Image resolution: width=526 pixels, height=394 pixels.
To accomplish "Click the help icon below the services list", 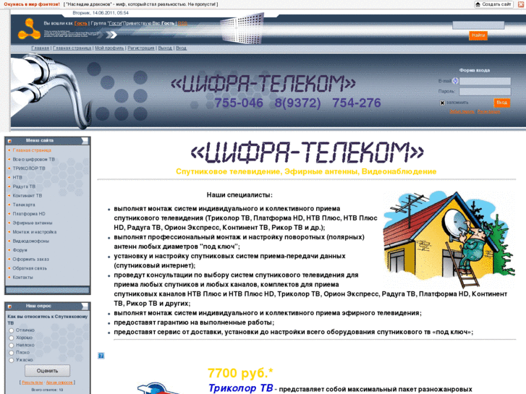I will pyautogui.click(x=101, y=356).
